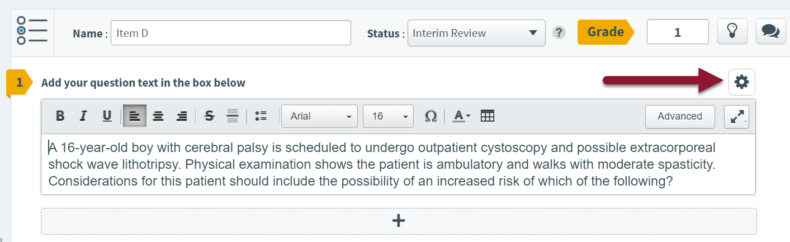790x242 pixels.
Task: Open question settings gear icon
Action: (742, 82)
